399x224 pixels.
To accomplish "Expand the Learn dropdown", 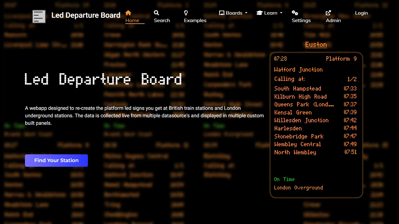I will 269,13.
